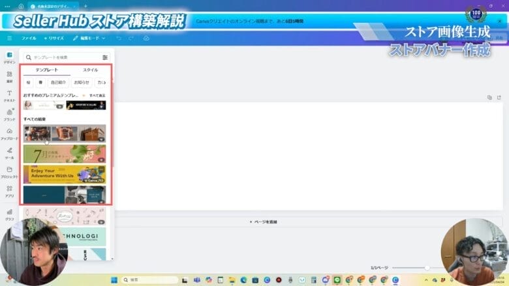Select the 桜 category chip
Screen dimensions: 509x286
(x=28, y=82)
